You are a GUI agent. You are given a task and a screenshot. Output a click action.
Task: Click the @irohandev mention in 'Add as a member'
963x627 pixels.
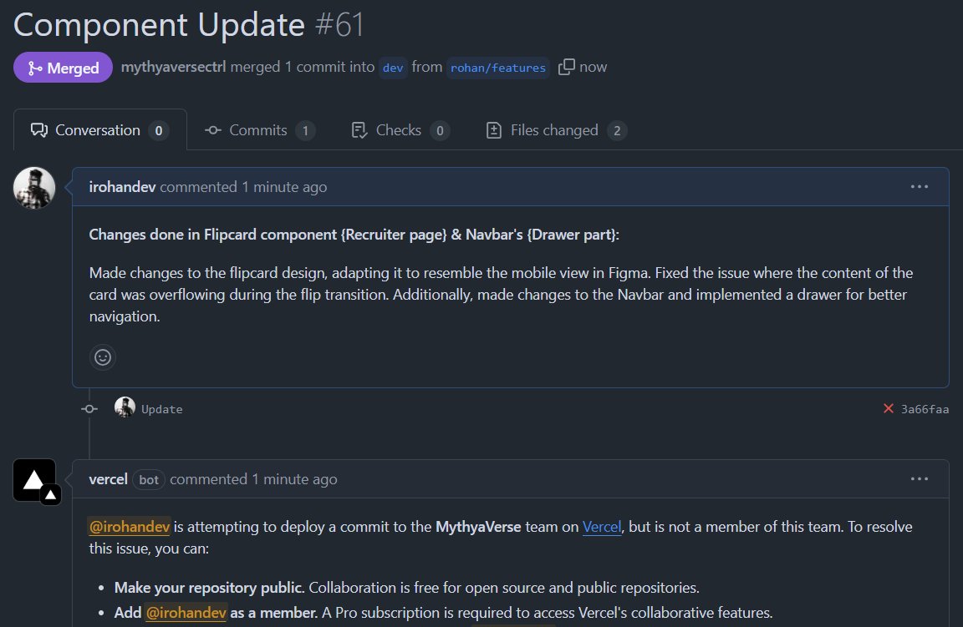[x=186, y=612]
